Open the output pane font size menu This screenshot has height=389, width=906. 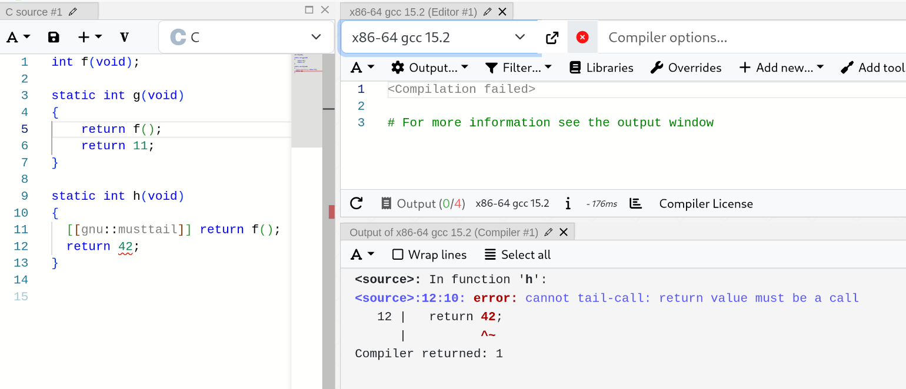pyautogui.click(x=362, y=254)
